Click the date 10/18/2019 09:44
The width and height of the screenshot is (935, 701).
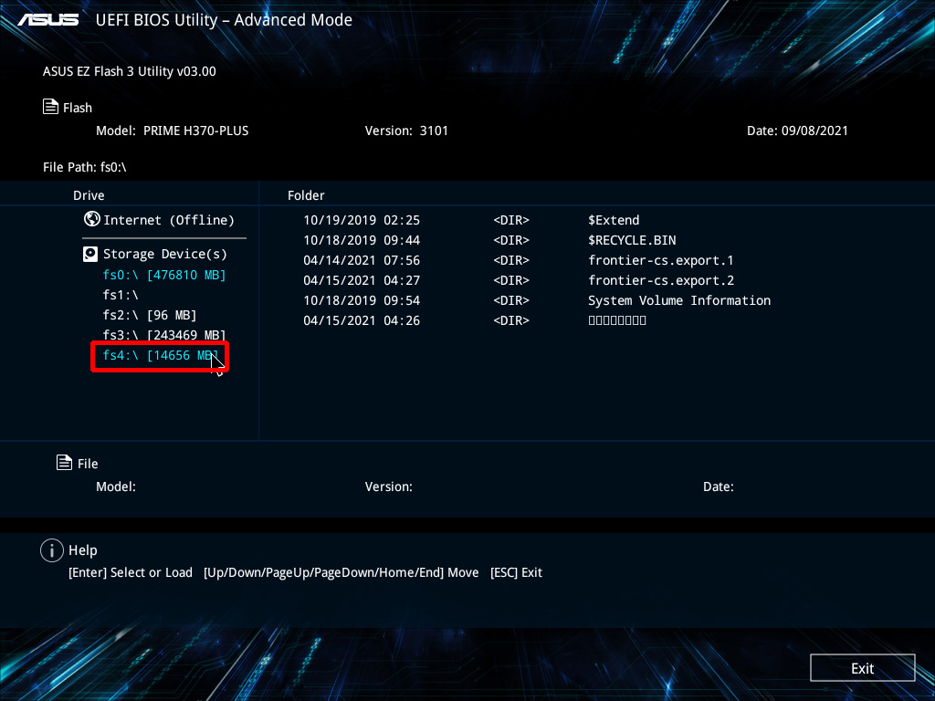tap(362, 240)
